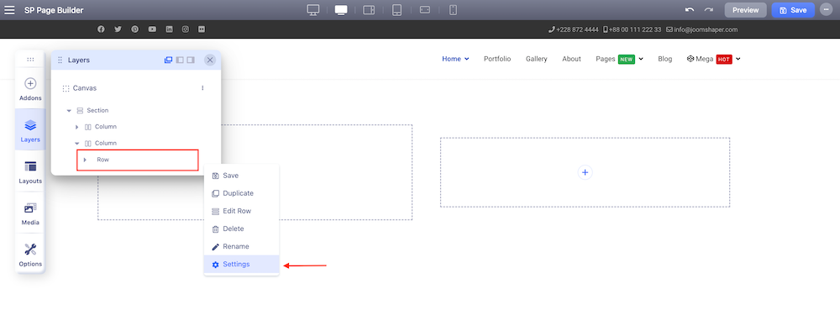
Task: Redo the last undone action
Action: point(709,10)
